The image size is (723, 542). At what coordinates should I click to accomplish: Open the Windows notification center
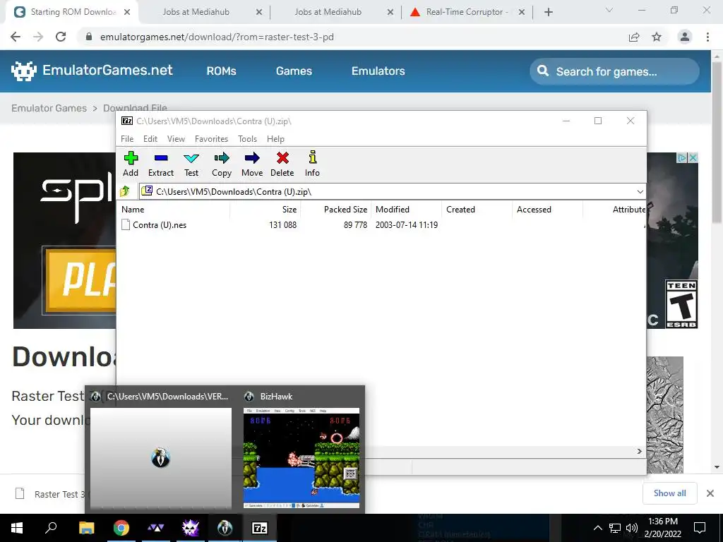click(x=700, y=528)
